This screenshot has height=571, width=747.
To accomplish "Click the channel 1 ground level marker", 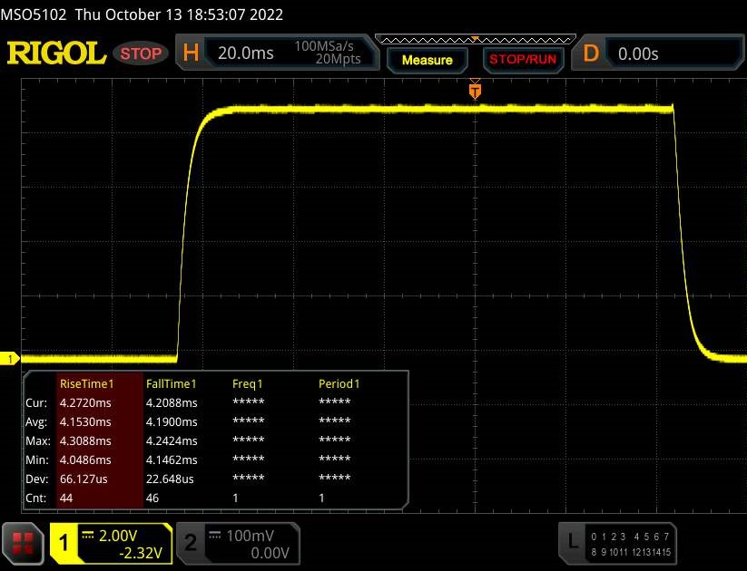I will (9, 359).
